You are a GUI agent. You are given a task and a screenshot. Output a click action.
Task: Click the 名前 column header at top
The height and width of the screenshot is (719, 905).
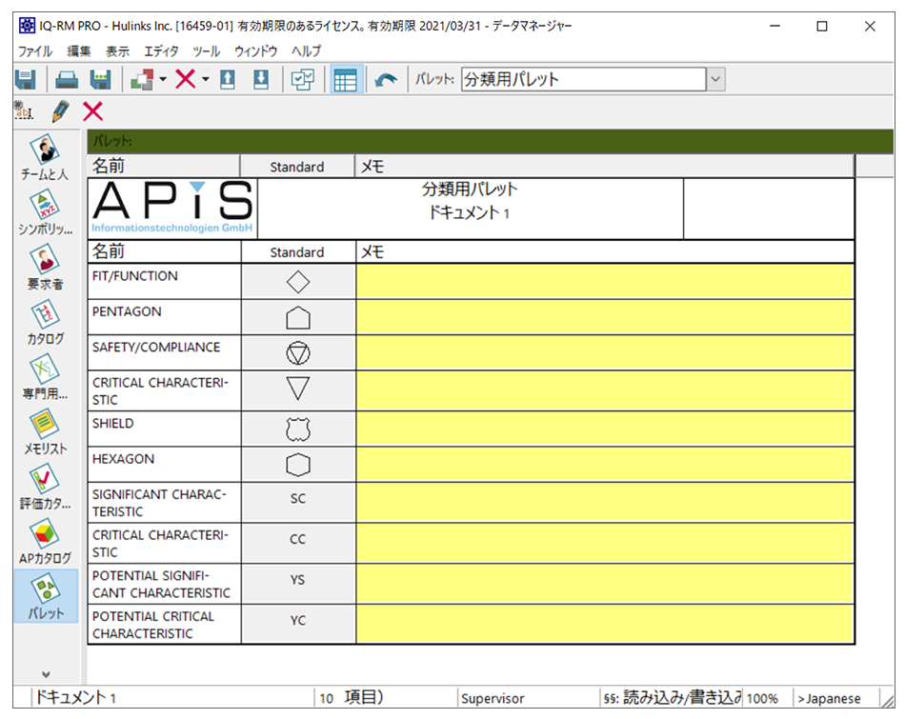(163, 167)
